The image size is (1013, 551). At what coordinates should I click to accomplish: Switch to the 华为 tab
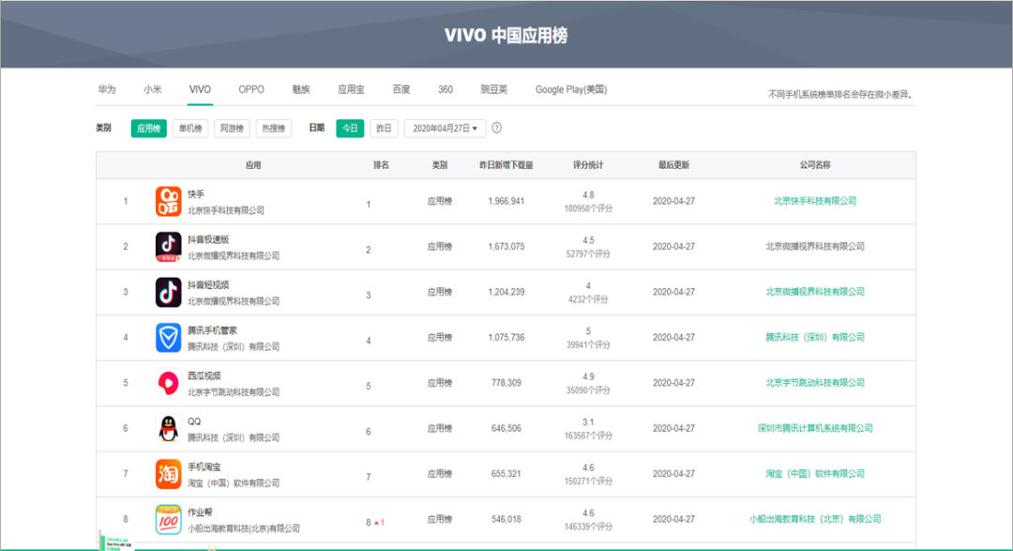tap(107, 89)
